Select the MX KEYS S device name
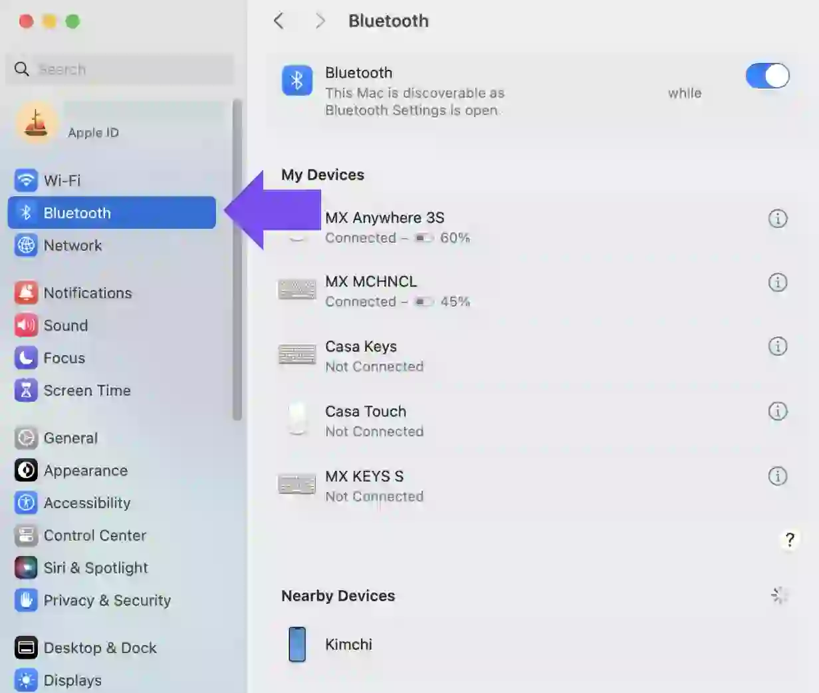The height and width of the screenshot is (693, 819). [364, 476]
